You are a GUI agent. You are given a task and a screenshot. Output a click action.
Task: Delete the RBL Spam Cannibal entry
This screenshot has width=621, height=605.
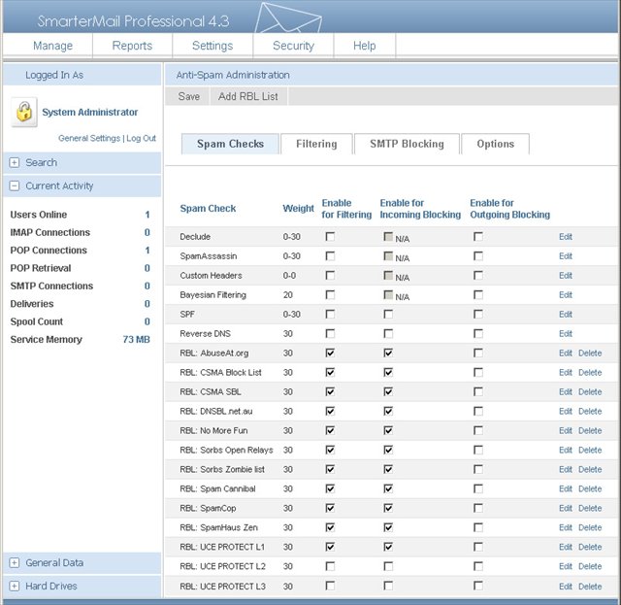[590, 489]
